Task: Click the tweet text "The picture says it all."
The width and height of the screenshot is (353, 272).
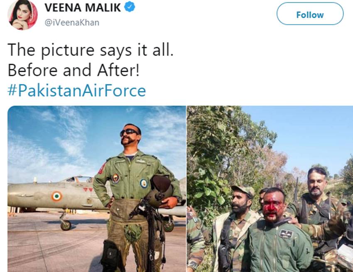Action: (x=91, y=50)
